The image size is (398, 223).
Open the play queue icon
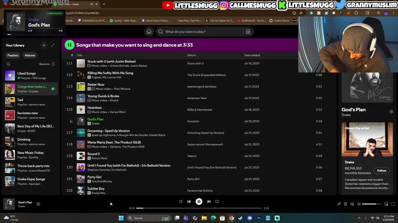coord(345,204)
